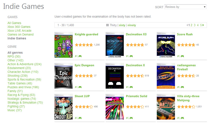
Task: Click the Shoot 1UP cover thumbnail
Action: click(x=64, y=107)
